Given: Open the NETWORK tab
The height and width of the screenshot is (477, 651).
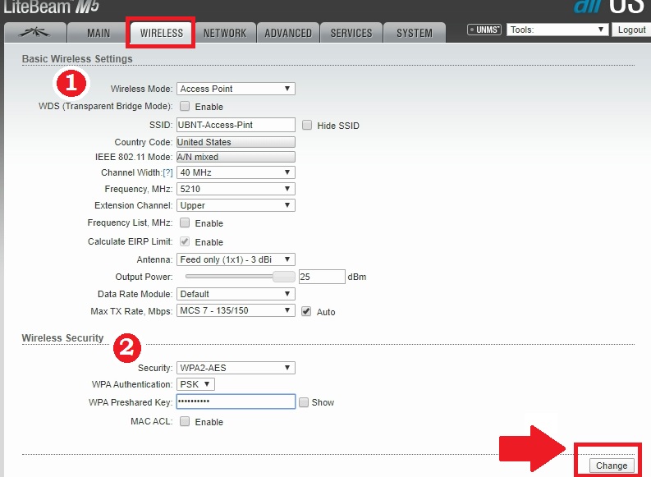Looking at the screenshot, I should pos(225,33).
